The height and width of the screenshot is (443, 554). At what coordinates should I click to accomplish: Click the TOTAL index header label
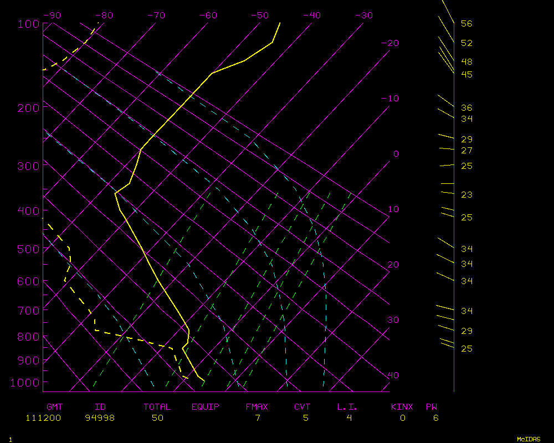(157, 407)
